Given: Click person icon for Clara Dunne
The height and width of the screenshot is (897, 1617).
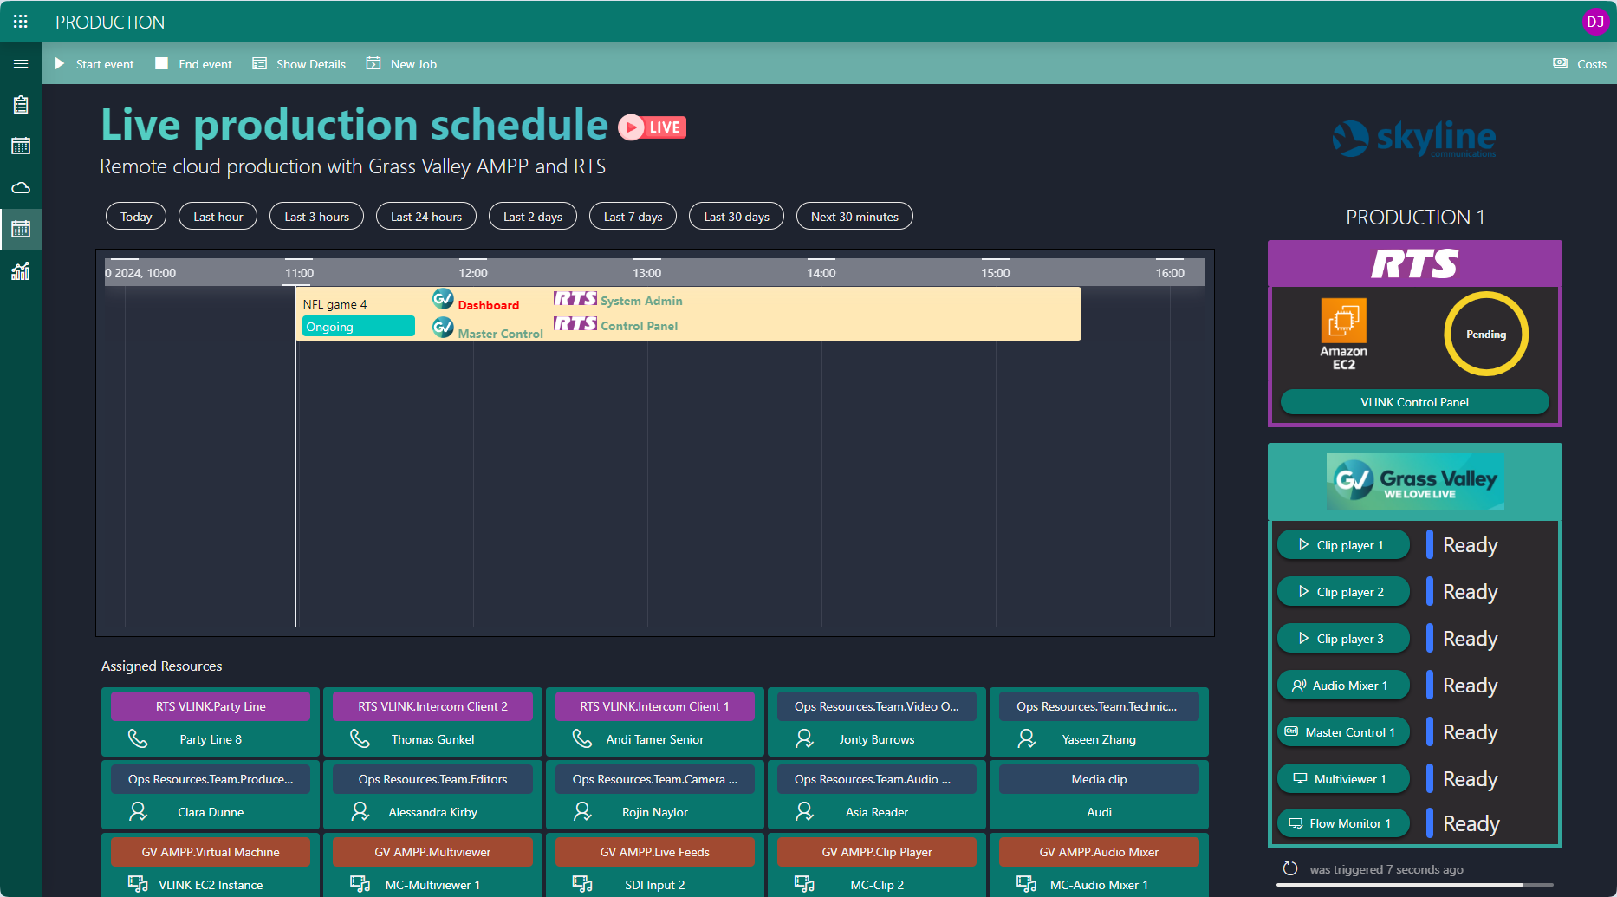Looking at the screenshot, I should click(138, 811).
